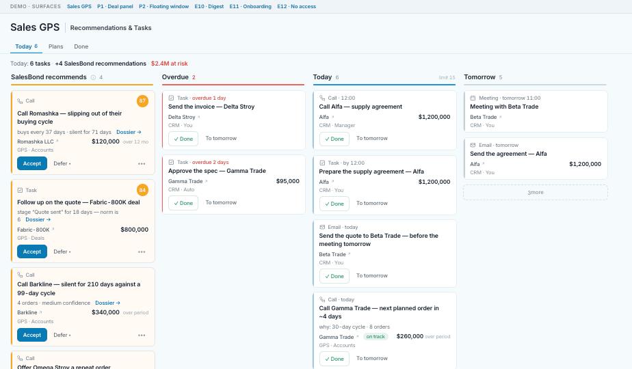Open the E12 · No access demo surface
The height and width of the screenshot is (369, 632).
tap(296, 6)
